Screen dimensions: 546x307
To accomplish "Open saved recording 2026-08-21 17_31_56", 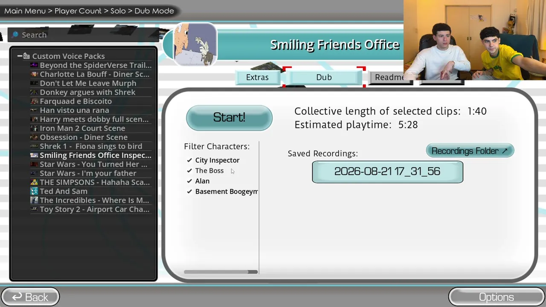I will click(387, 172).
